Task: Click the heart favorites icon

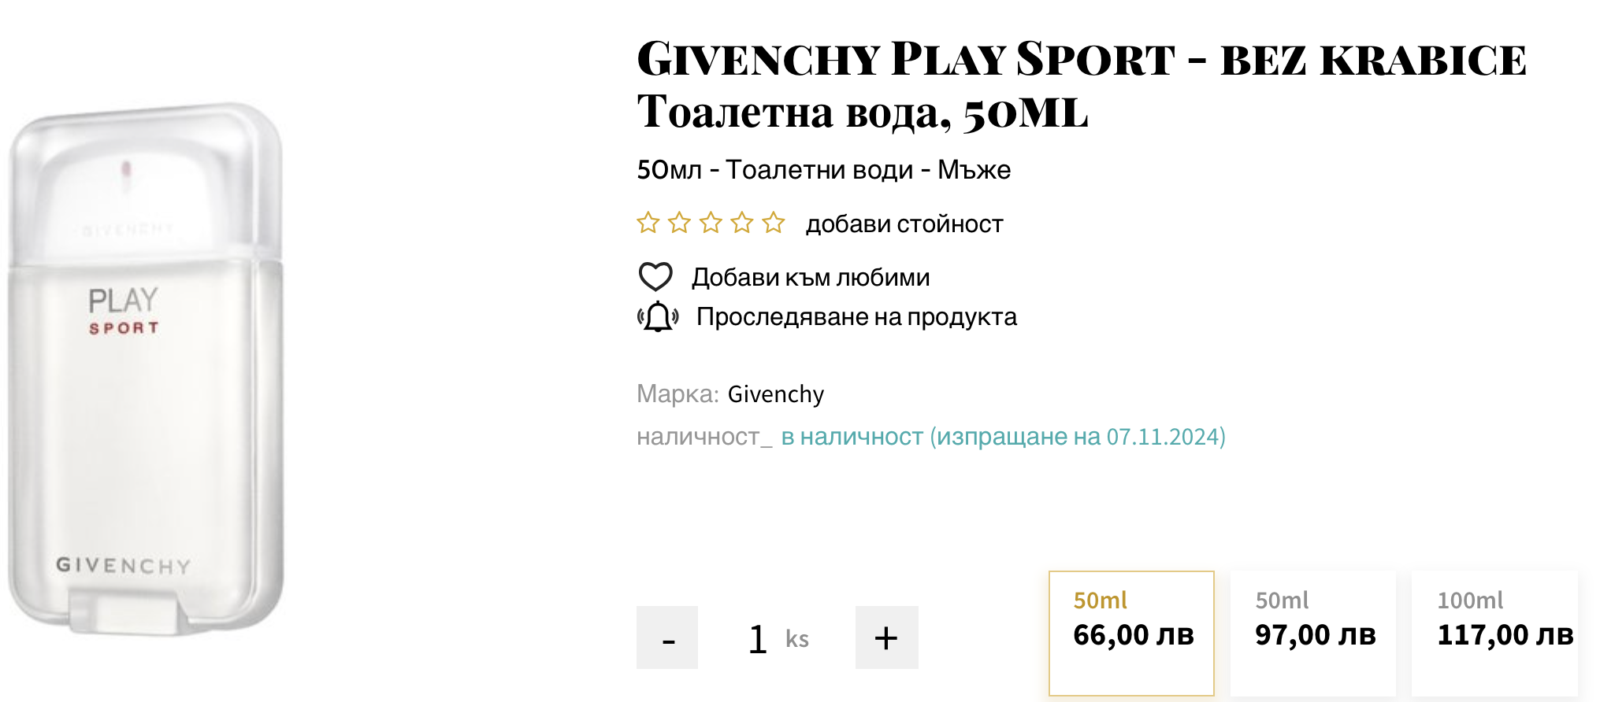Action: click(x=655, y=277)
